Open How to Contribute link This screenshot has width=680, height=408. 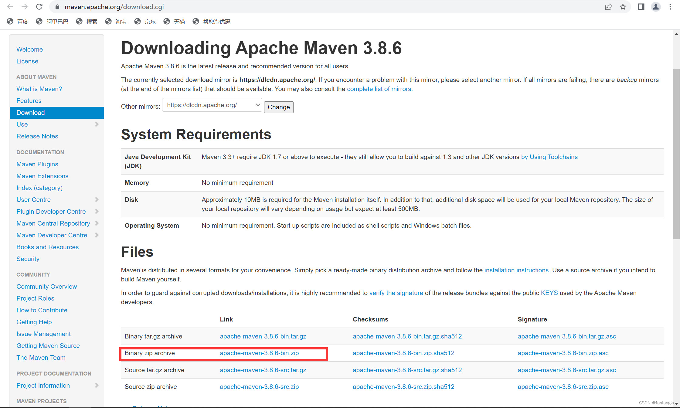[x=42, y=310]
